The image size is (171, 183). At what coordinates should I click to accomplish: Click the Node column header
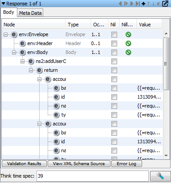coord(34,25)
